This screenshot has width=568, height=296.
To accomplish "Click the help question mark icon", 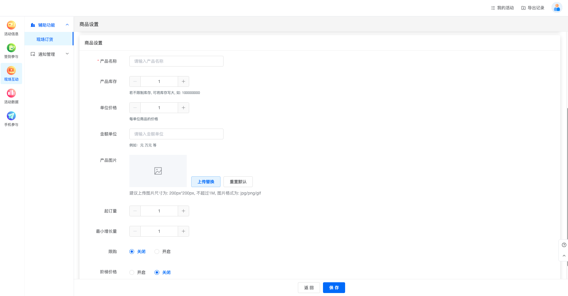I will [564, 245].
